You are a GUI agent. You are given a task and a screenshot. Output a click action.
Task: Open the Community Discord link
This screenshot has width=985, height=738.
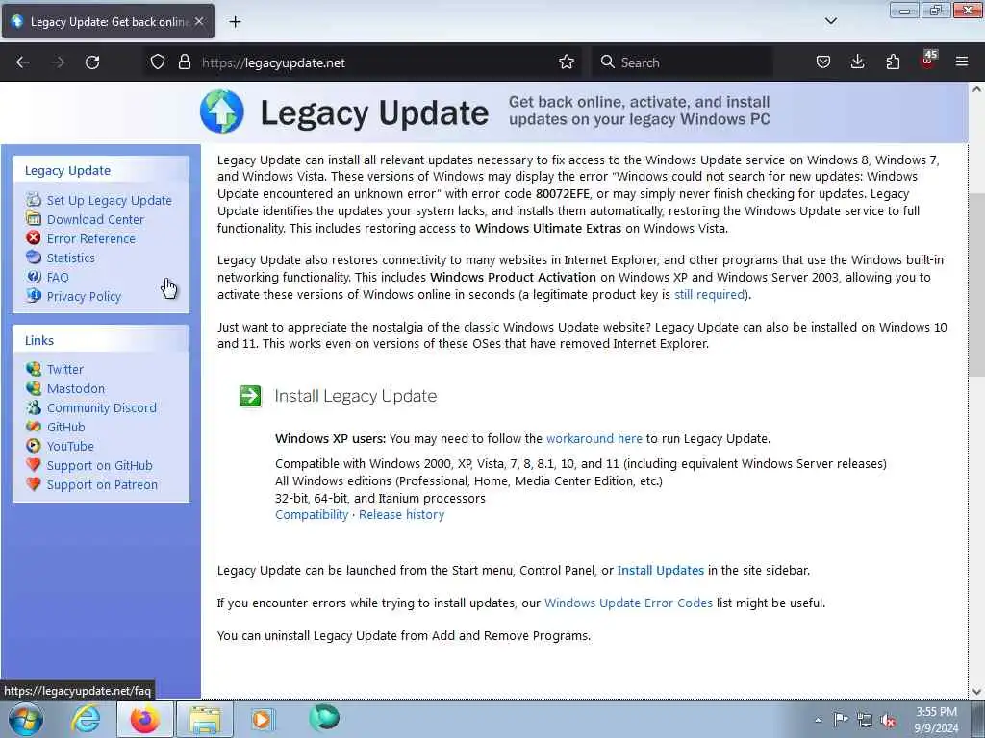tap(102, 407)
